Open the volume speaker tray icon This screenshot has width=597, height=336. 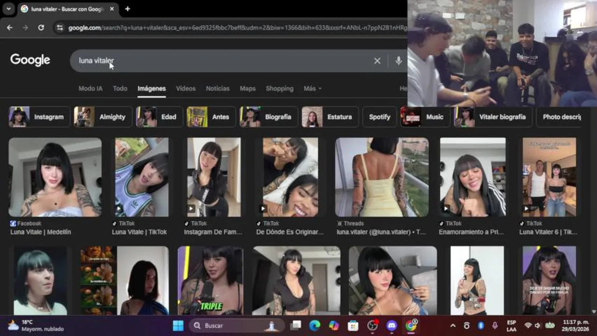(538, 325)
